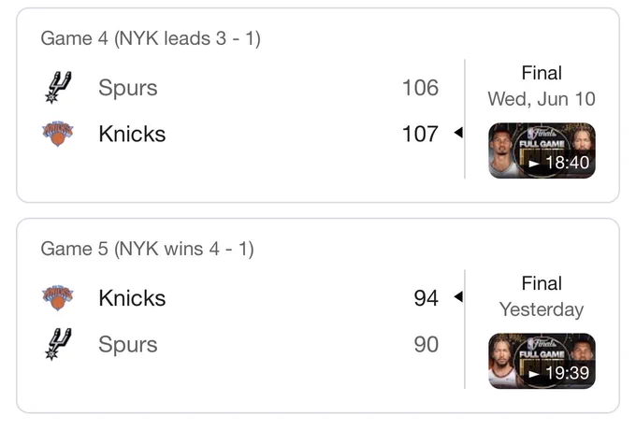Screen dimensions: 636x430
Task: Click the Knicks score 107
Action: click(420, 135)
